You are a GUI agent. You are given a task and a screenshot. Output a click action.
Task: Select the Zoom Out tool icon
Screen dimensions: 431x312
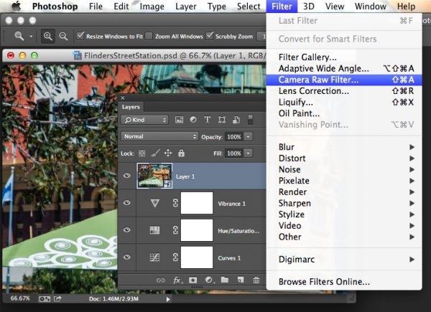click(x=64, y=36)
